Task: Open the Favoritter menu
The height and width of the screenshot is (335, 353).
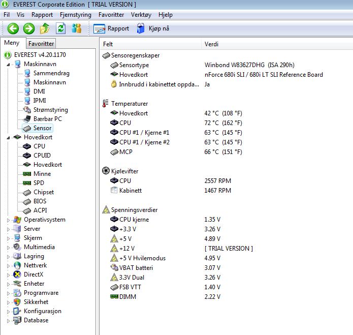Action: 111,15
